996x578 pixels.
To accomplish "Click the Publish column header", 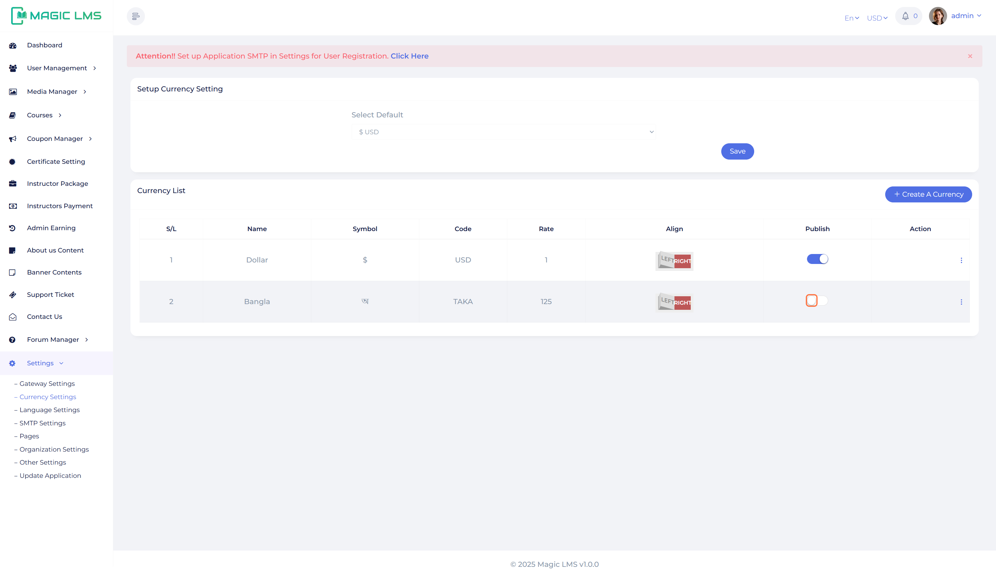I will point(817,229).
